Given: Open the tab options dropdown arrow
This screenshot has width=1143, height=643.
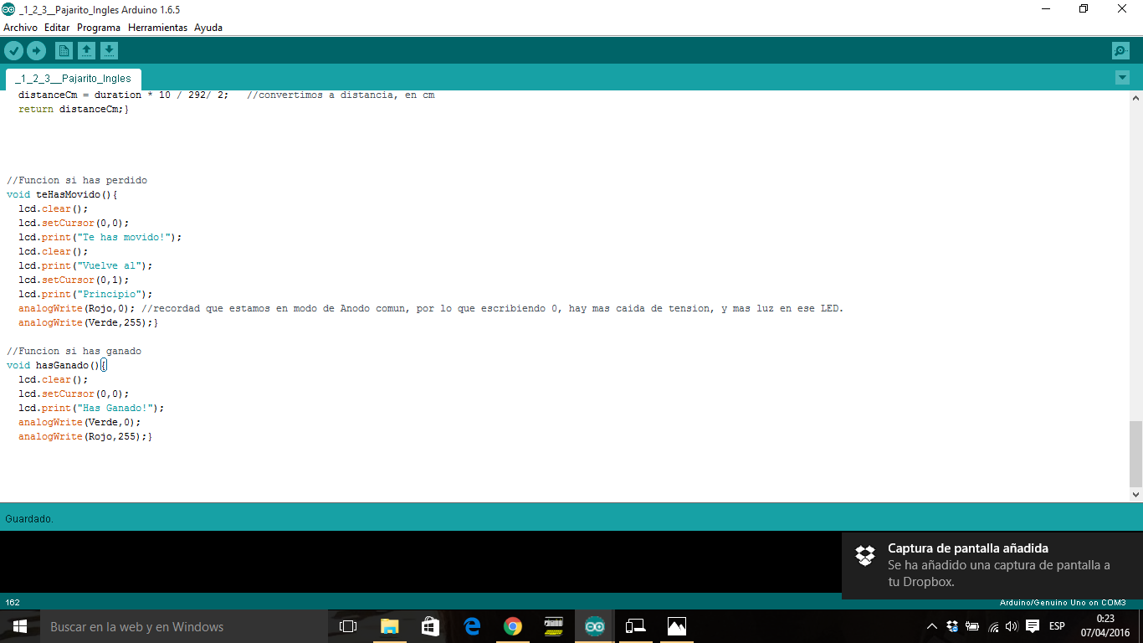Looking at the screenshot, I should click(1122, 78).
